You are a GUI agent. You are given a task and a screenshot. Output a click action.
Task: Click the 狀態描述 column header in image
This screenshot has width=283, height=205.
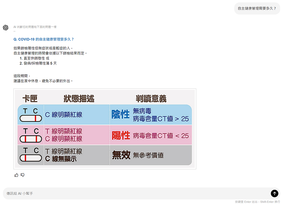[x=79, y=98]
